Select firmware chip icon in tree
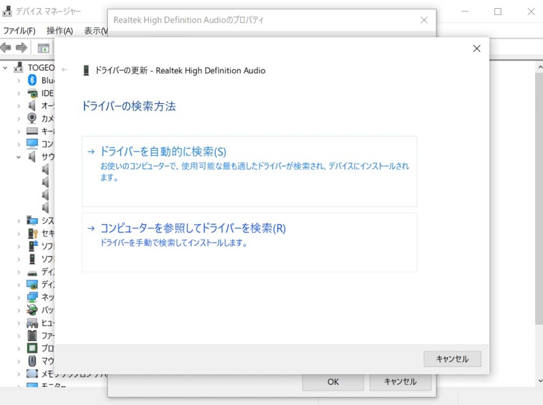 32,335
